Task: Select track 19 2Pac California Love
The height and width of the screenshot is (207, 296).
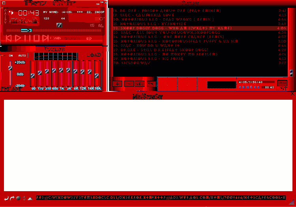Action: (x=200, y=15)
